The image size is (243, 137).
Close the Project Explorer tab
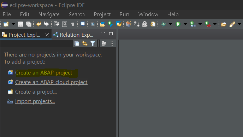click(47, 35)
